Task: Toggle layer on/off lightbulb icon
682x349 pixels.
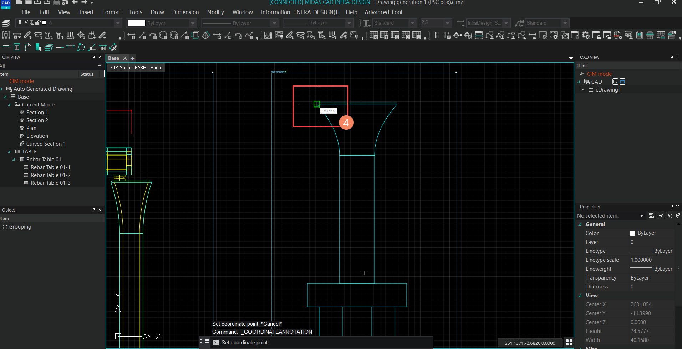Action: (x=20, y=22)
